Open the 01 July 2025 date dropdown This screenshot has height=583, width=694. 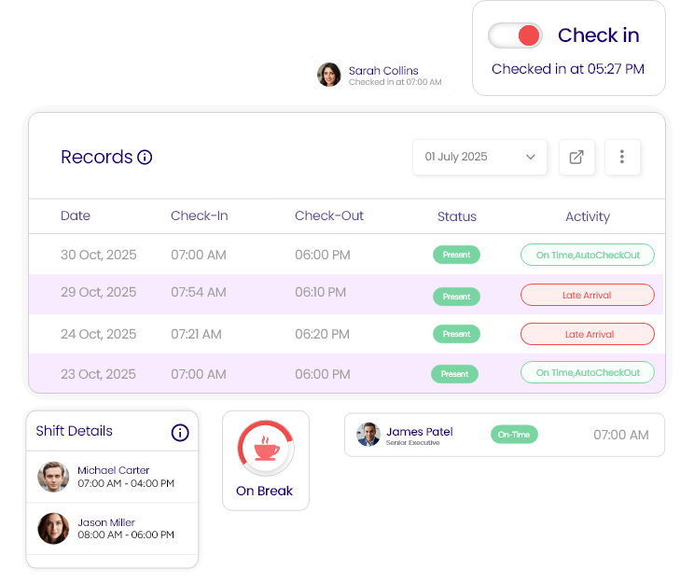point(479,157)
